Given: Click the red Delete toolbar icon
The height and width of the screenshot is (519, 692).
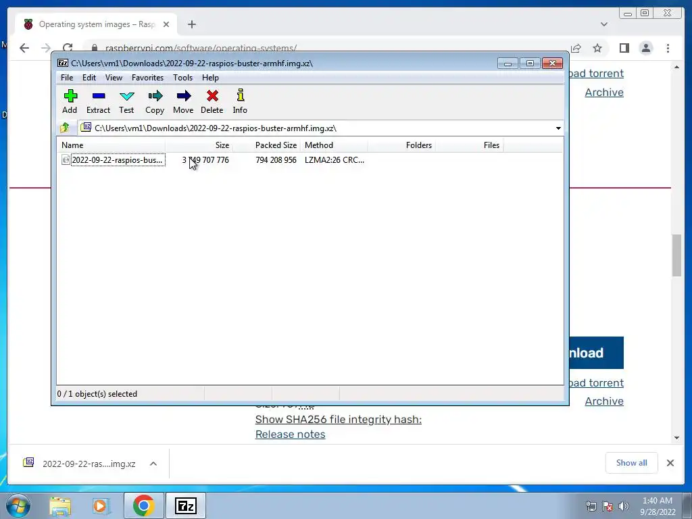Looking at the screenshot, I should click(x=212, y=101).
